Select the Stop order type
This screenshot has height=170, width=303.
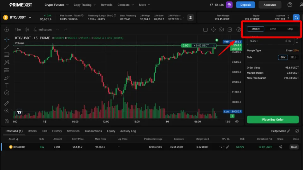[x=290, y=29]
